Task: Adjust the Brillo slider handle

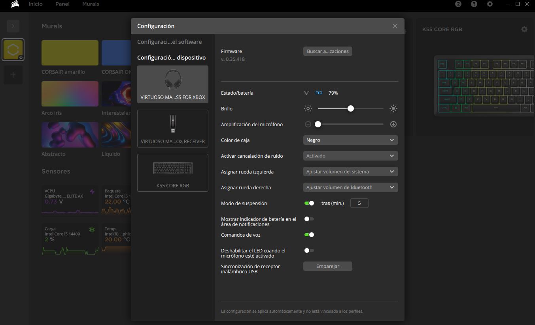Action: (x=351, y=108)
